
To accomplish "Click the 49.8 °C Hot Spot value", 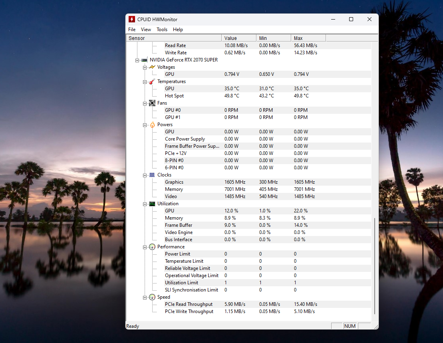I will pyautogui.click(x=232, y=96).
